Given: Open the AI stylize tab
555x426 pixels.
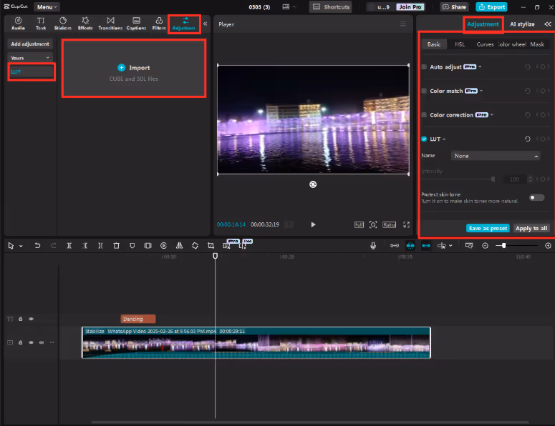Looking at the screenshot, I should coord(522,24).
